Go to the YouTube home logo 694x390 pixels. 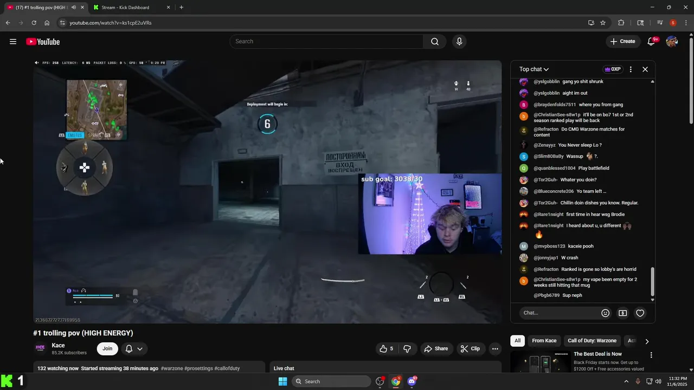(43, 42)
